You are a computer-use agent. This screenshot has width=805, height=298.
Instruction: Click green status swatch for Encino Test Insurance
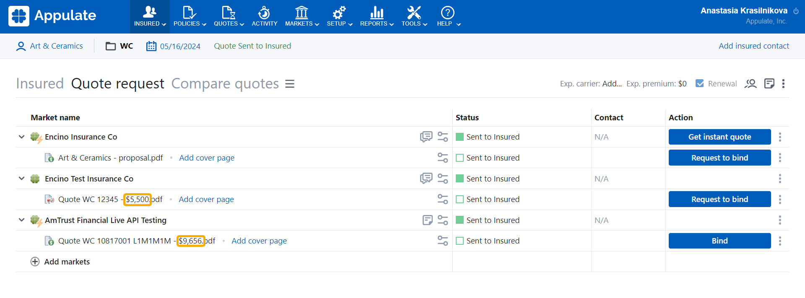click(x=460, y=179)
